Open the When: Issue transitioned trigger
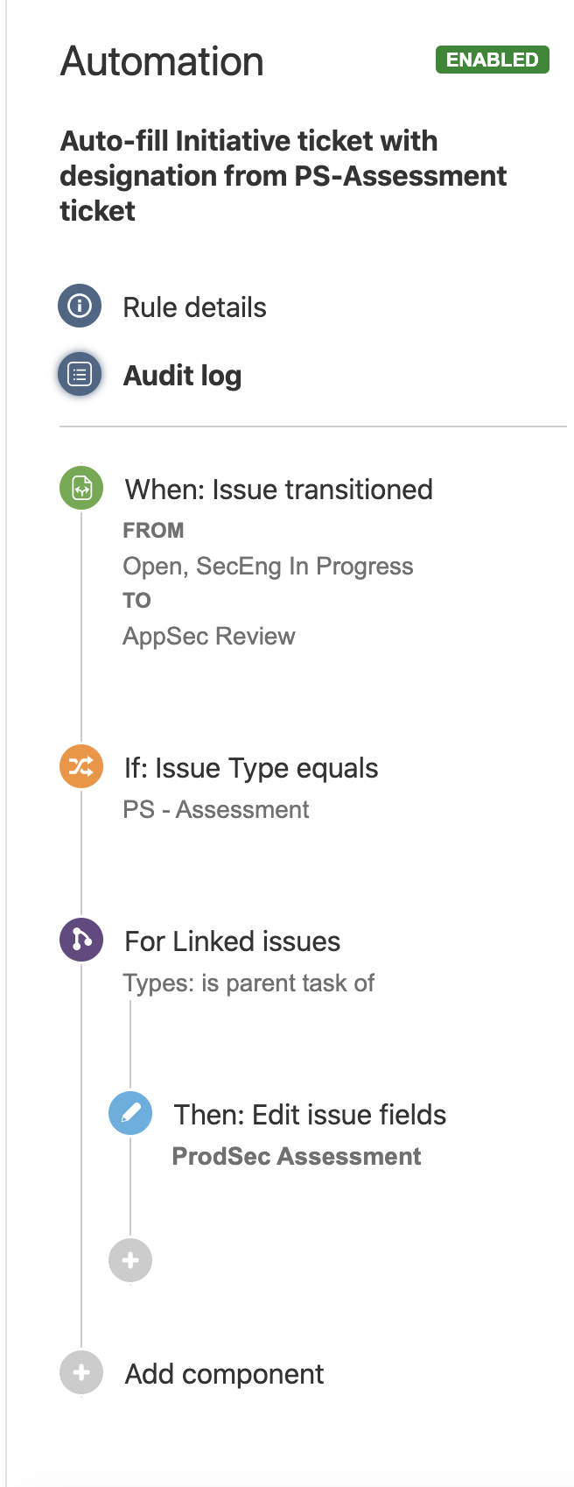The width and height of the screenshot is (574, 1487). (278, 490)
